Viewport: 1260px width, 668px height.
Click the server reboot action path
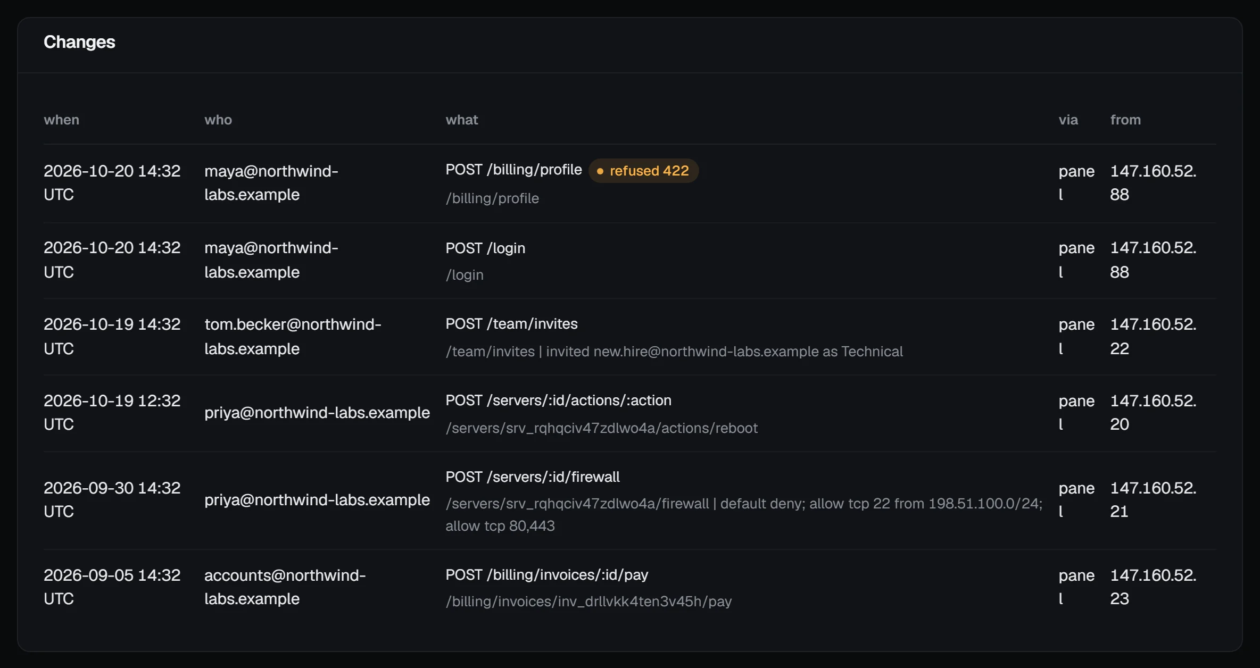coord(601,428)
